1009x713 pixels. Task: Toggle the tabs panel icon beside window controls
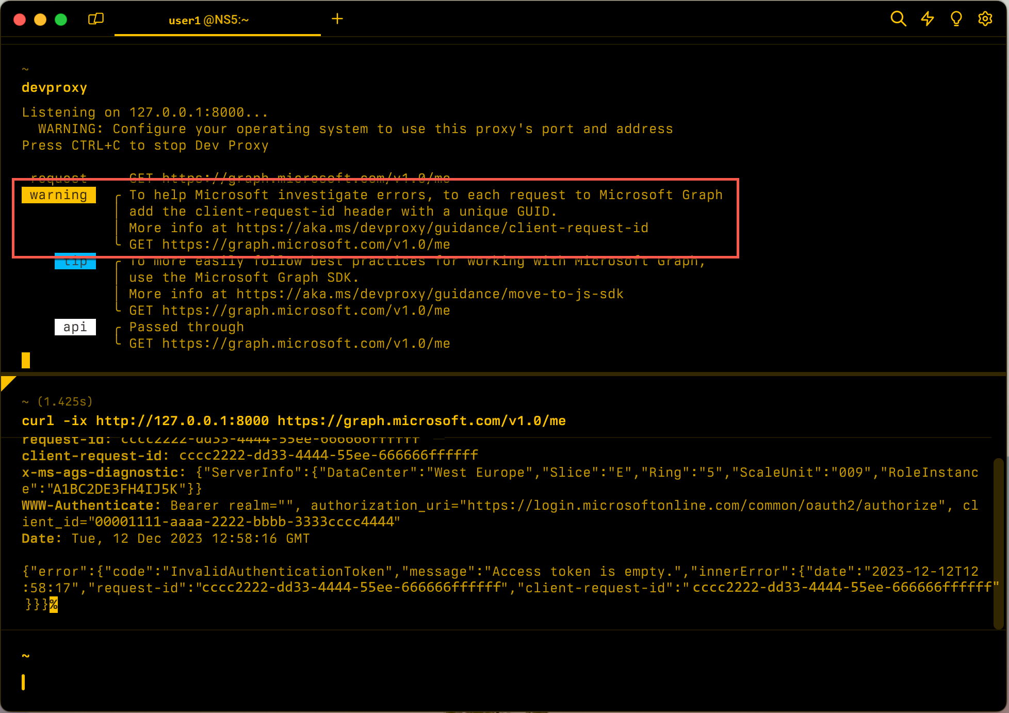click(96, 19)
